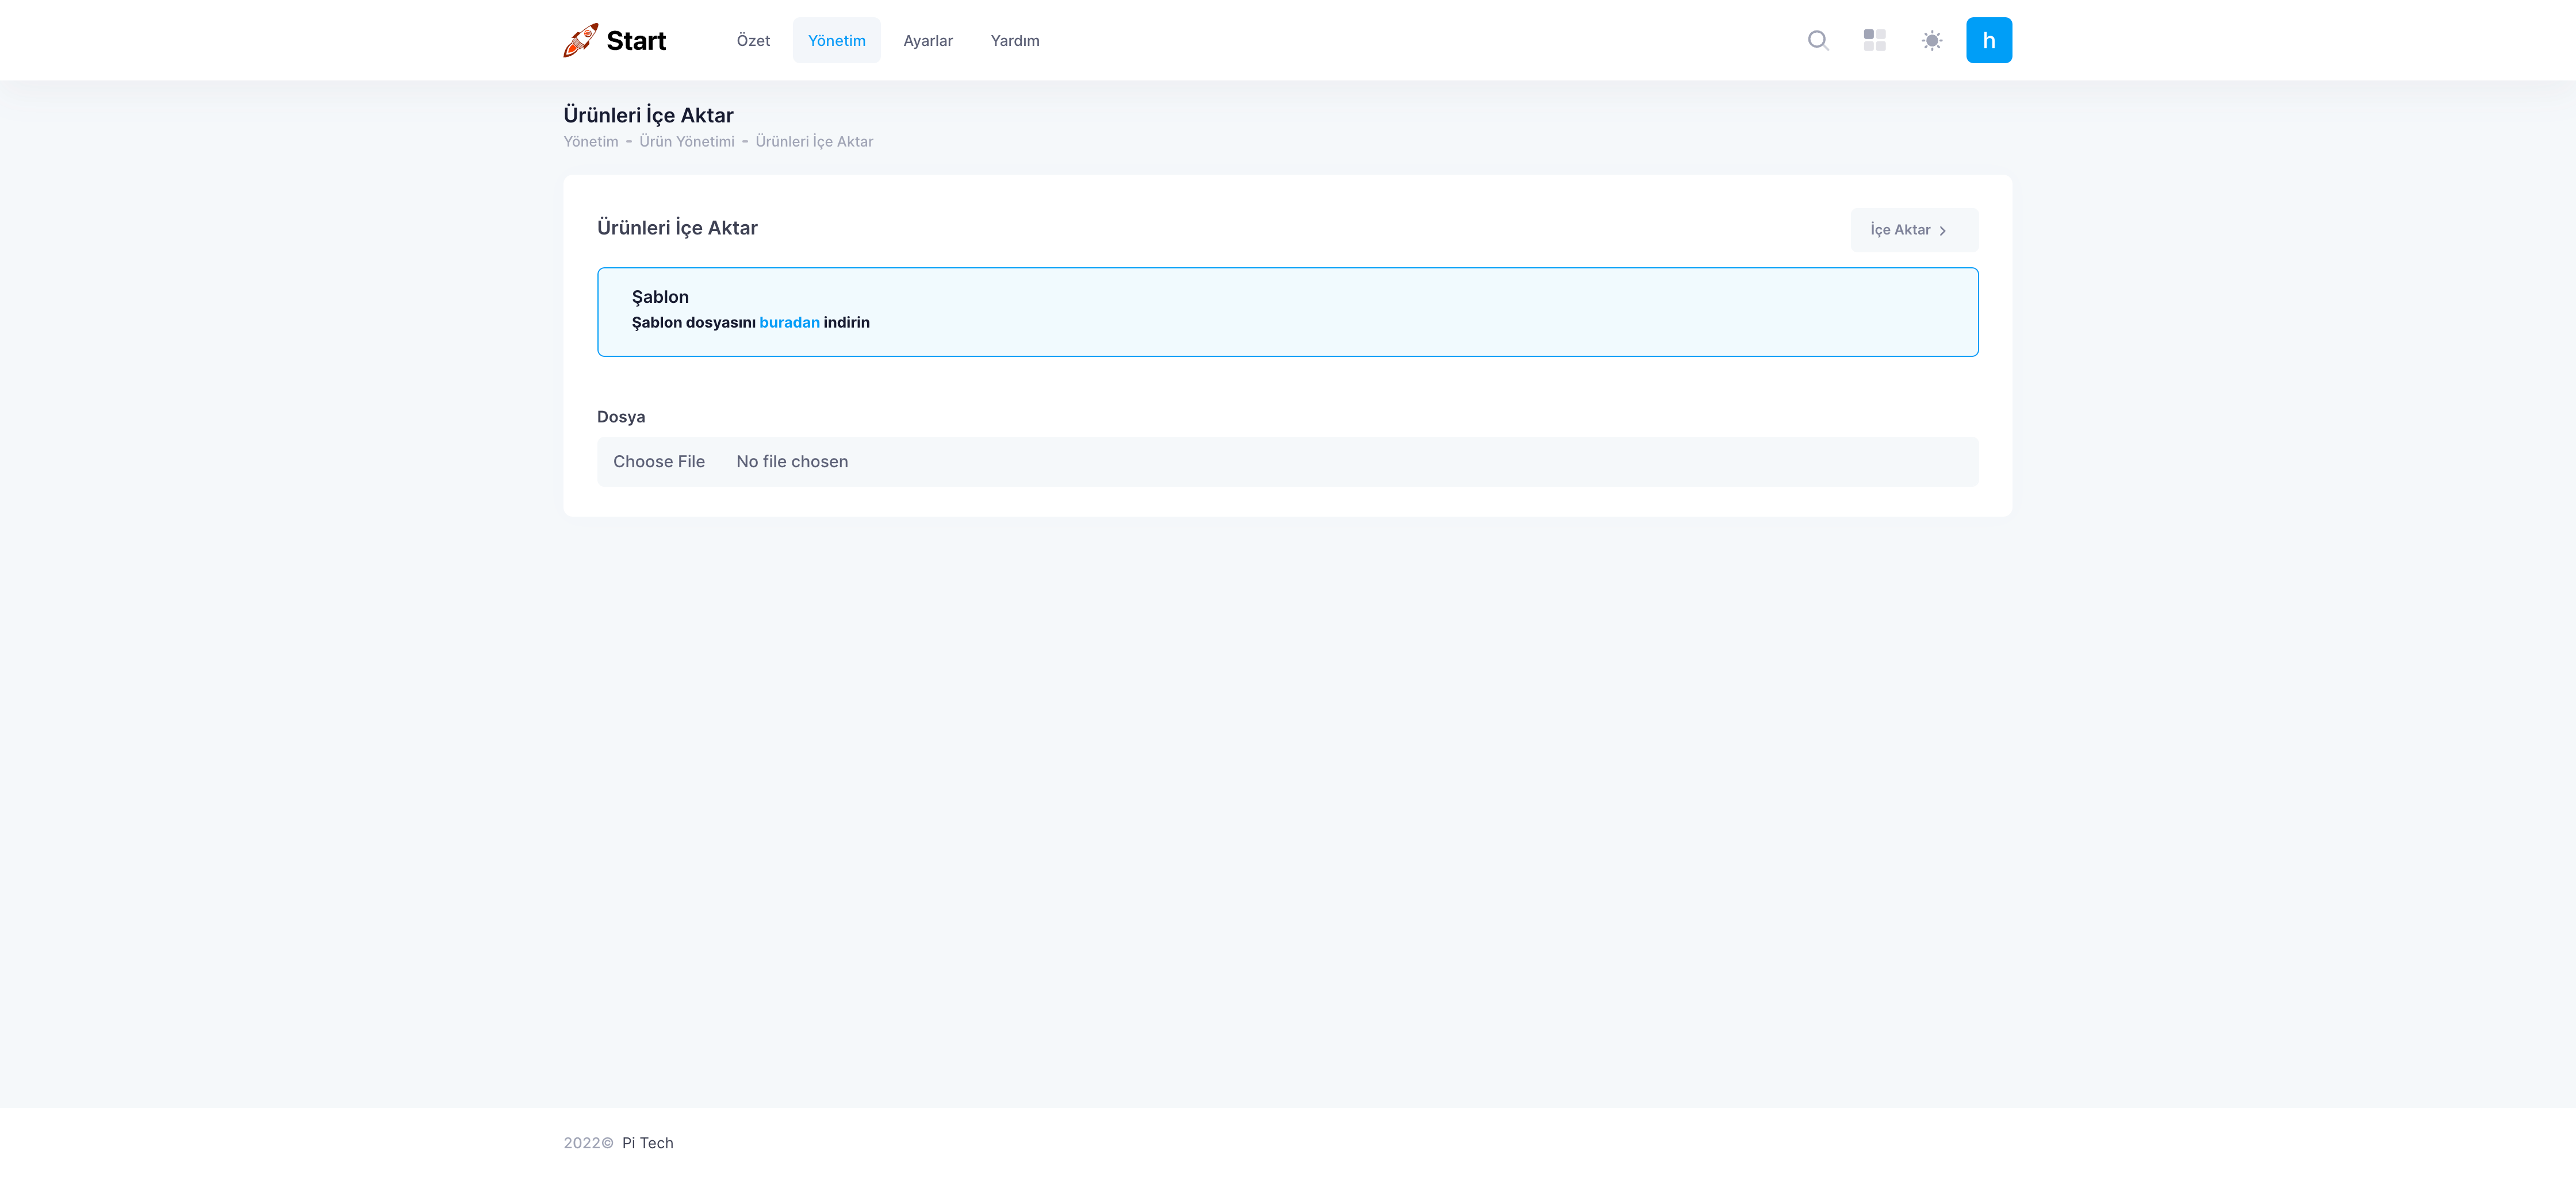Toggle the sun theme mode icon
The height and width of the screenshot is (1177, 2576).
point(1931,41)
